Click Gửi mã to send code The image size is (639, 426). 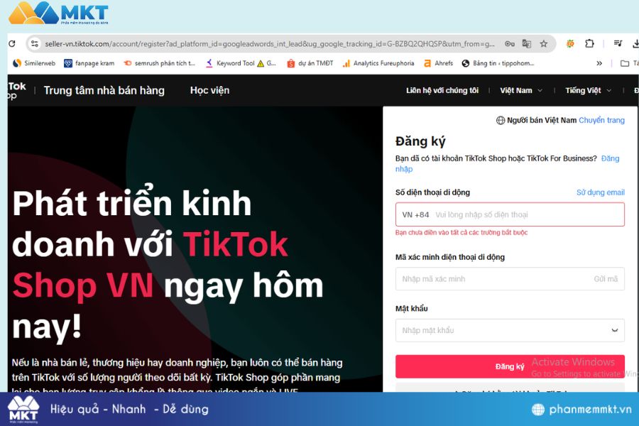coord(606,279)
